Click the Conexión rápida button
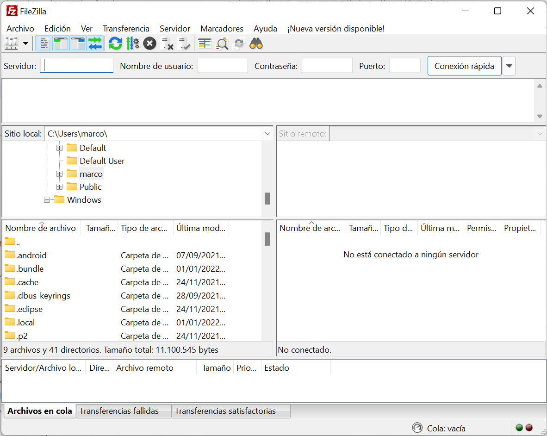The width and height of the screenshot is (547, 436). coord(464,66)
